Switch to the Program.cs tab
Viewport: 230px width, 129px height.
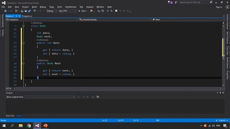27,16
